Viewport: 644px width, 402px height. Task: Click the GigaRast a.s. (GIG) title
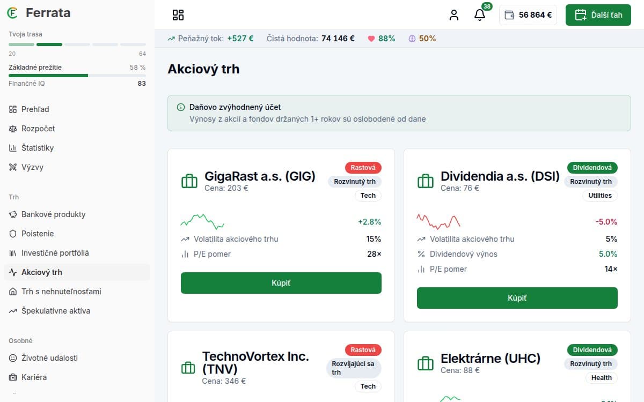point(260,176)
